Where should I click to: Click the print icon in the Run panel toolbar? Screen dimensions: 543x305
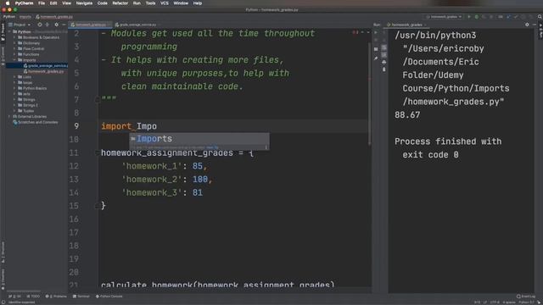pyautogui.click(x=384, y=62)
